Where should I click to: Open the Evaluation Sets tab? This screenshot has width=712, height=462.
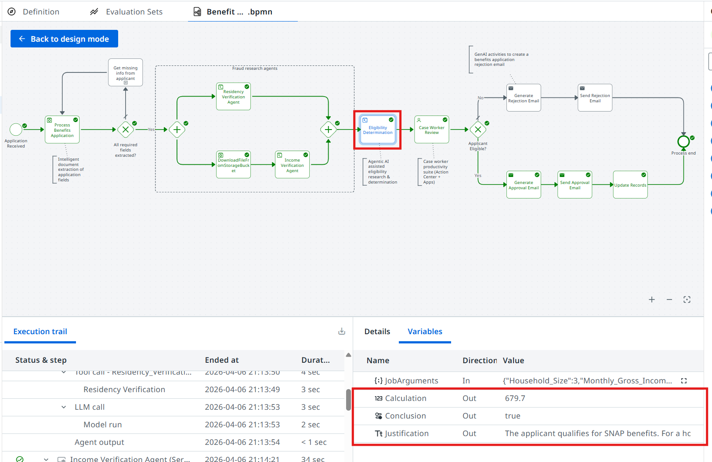126,12
